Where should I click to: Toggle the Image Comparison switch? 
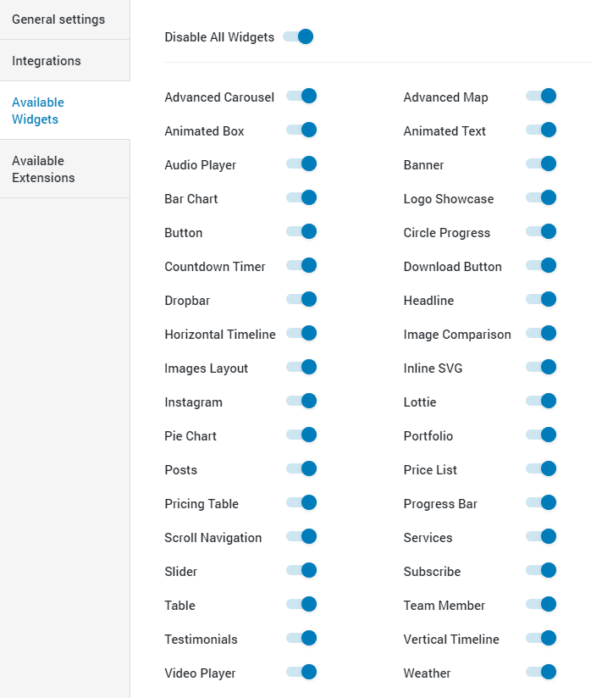[541, 334]
